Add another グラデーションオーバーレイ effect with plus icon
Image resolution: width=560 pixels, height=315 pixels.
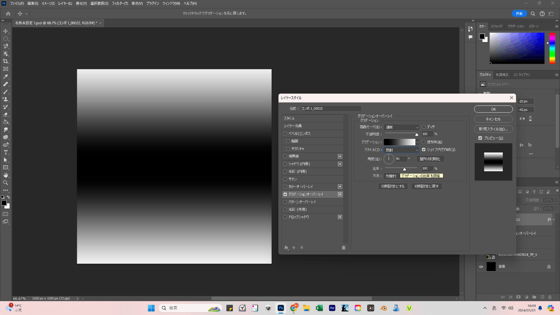click(x=340, y=194)
